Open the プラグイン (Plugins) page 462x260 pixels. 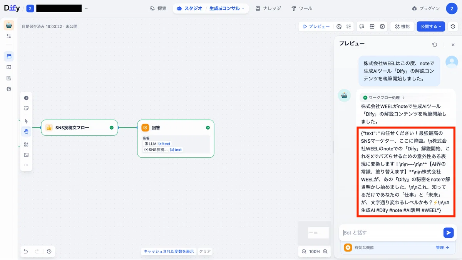426,8
